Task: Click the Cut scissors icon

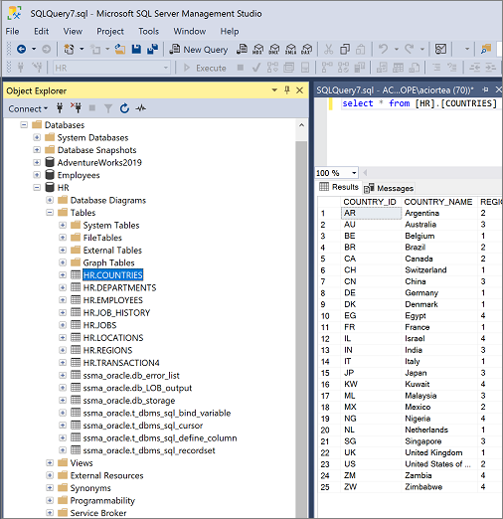Action: pos(328,50)
